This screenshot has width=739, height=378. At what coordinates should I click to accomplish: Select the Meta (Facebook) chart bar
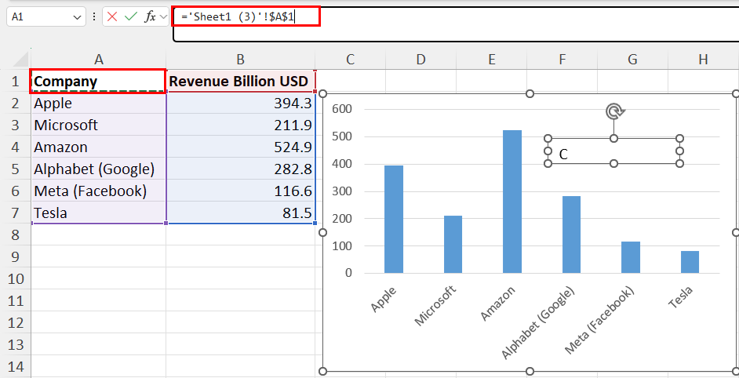click(631, 257)
